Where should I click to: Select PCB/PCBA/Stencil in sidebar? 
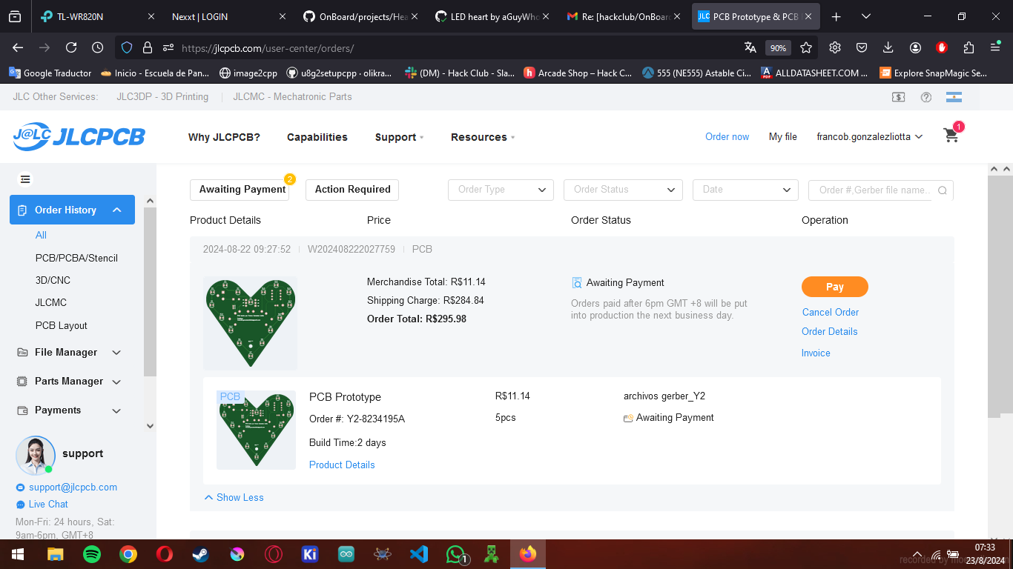click(76, 258)
